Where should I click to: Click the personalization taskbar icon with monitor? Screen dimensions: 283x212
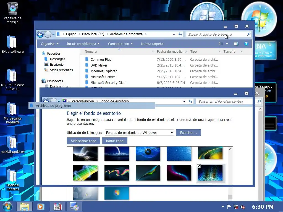click(74, 206)
